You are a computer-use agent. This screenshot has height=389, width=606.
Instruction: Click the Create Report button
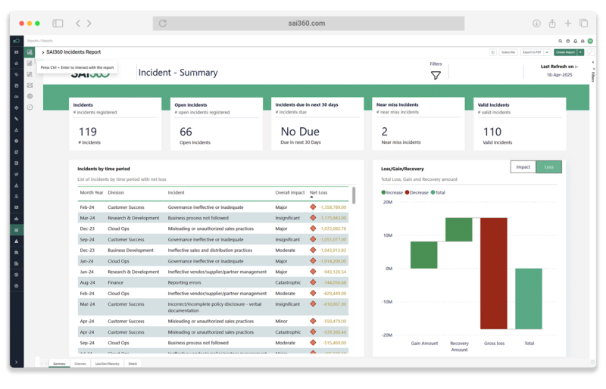coord(564,52)
